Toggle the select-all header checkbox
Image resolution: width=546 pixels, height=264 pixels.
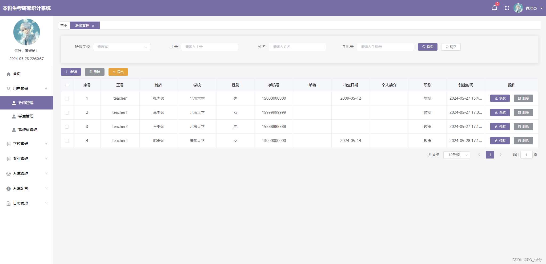(67, 85)
